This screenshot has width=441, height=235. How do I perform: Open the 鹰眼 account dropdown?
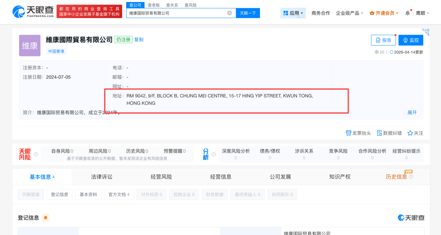pyautogui.click(x=422, y=13)
